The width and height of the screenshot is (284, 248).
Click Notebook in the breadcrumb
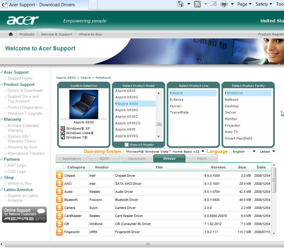pyautogui.click(x=103, y=77)
